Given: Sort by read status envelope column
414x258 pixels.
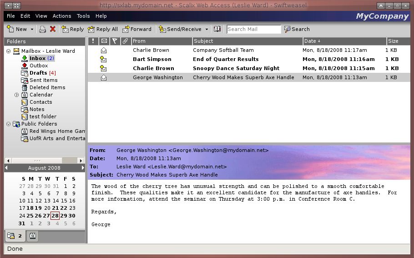Looking at the screenshot, I should 104,41.
